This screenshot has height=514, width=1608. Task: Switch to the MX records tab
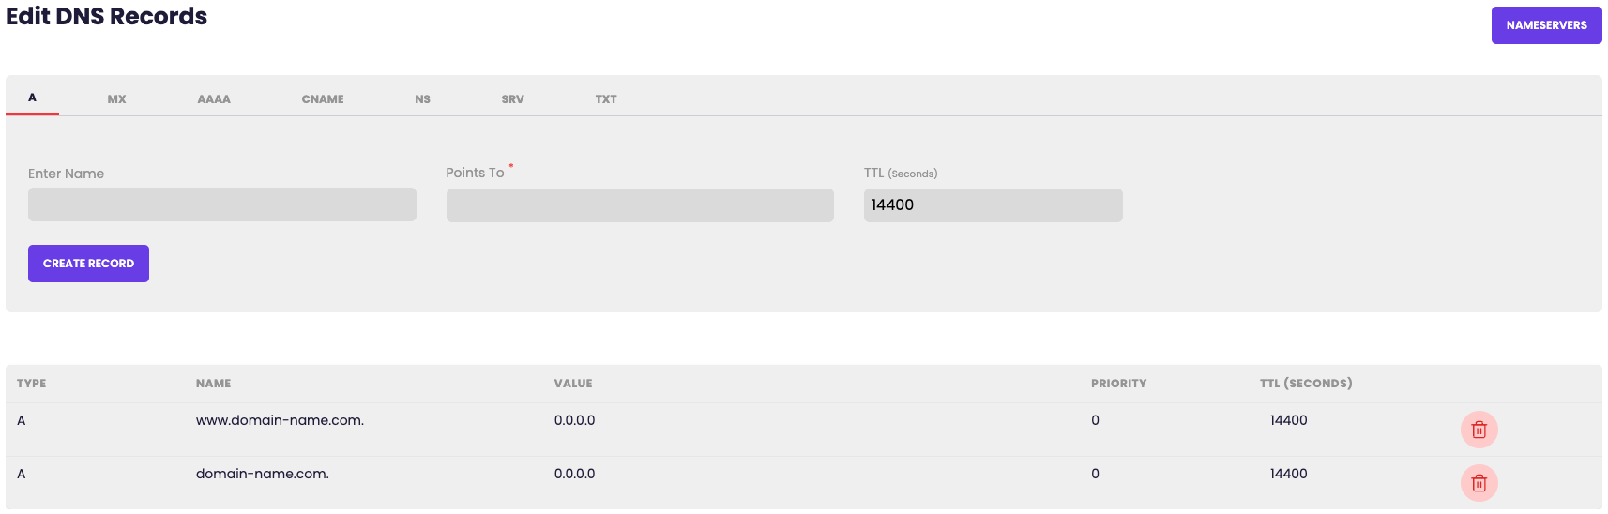click(x=116, y=99)
